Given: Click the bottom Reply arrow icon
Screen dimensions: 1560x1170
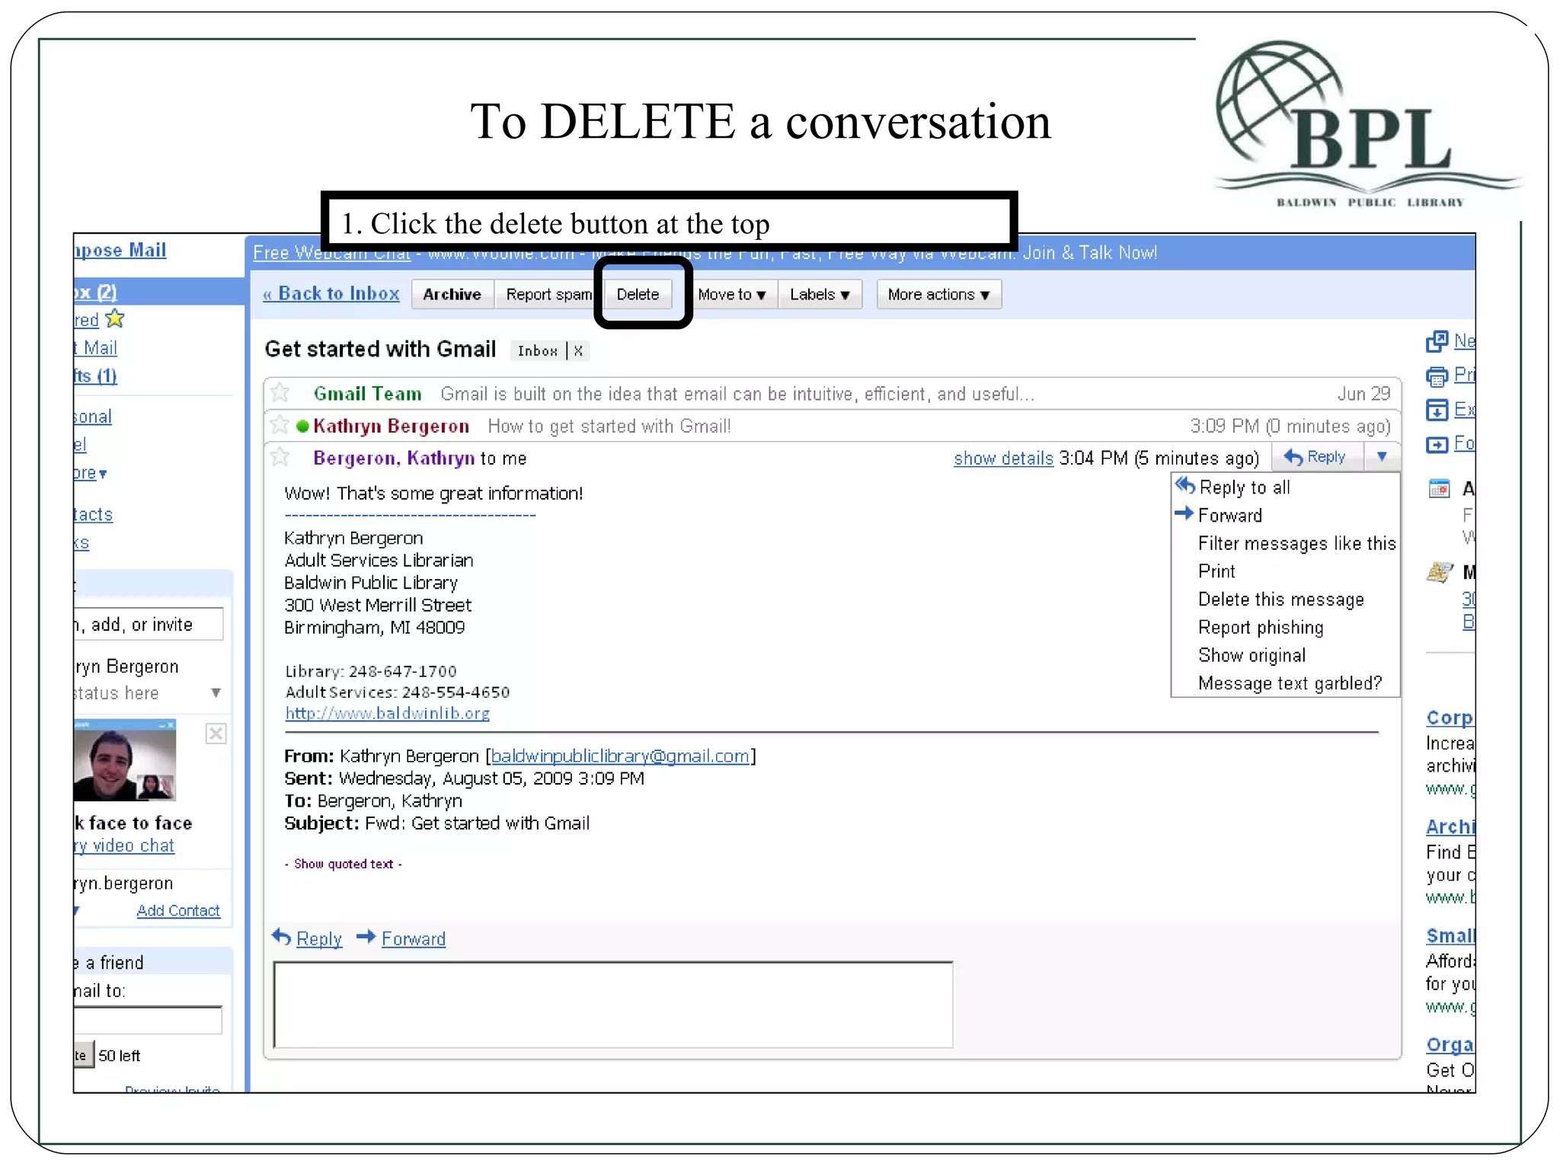Looking at the screenshot, I should coord(282,937).
